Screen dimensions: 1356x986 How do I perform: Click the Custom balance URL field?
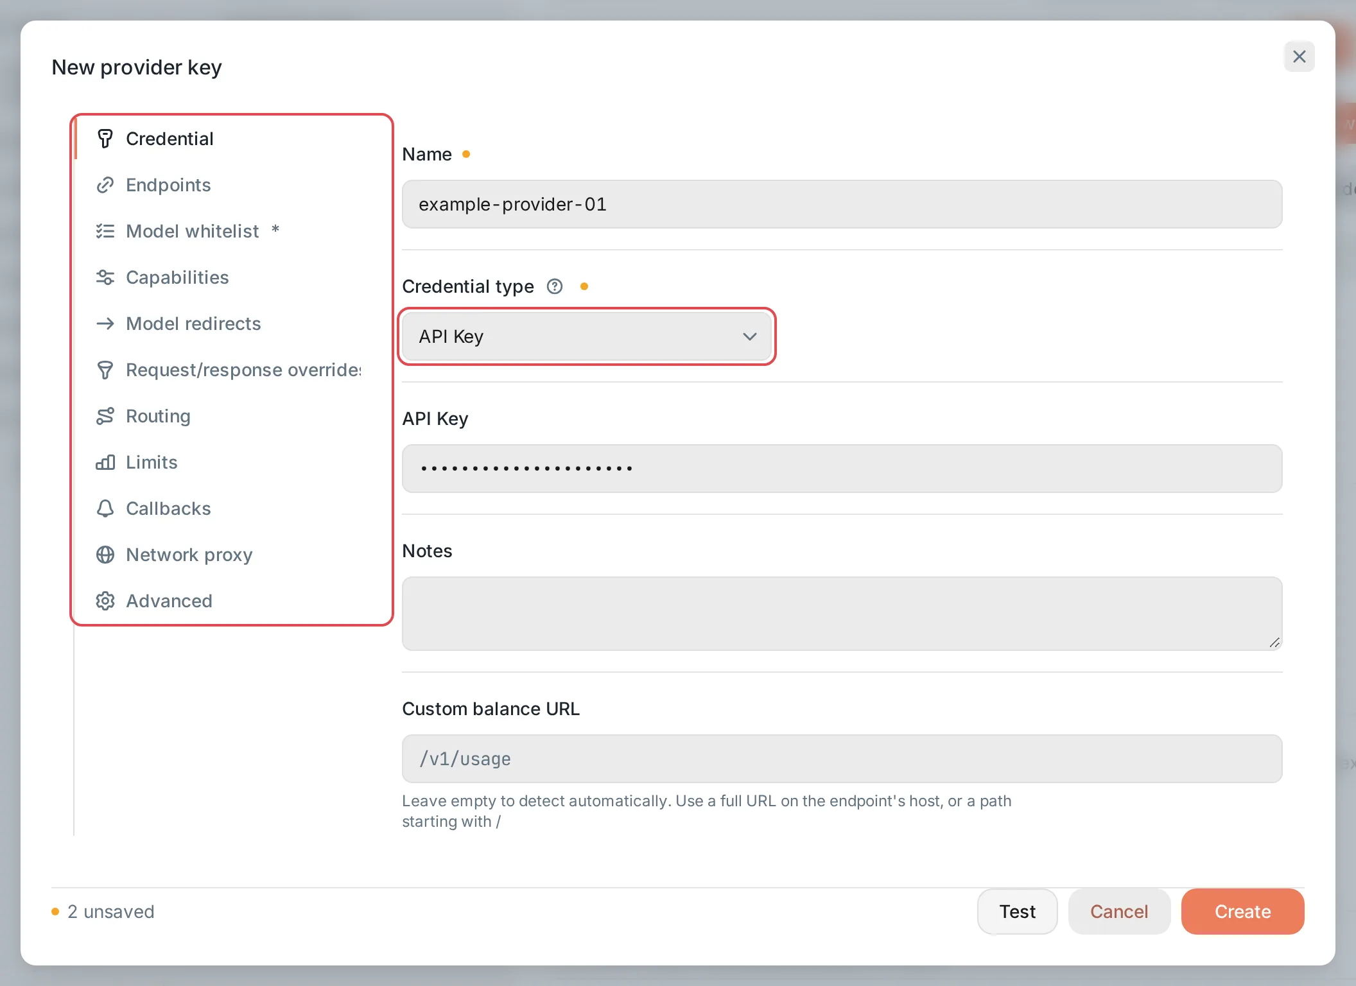pos(842,759)
